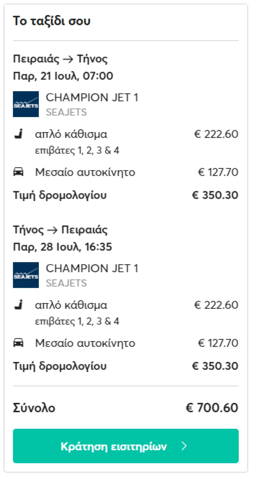Click the seat icon in the return trip
Screen dimensions: 256x479
tap(19, 305)
